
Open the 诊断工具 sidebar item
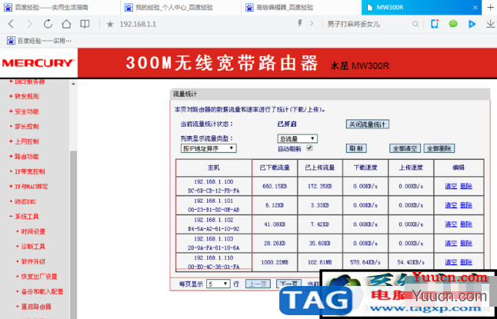(33, 247)
